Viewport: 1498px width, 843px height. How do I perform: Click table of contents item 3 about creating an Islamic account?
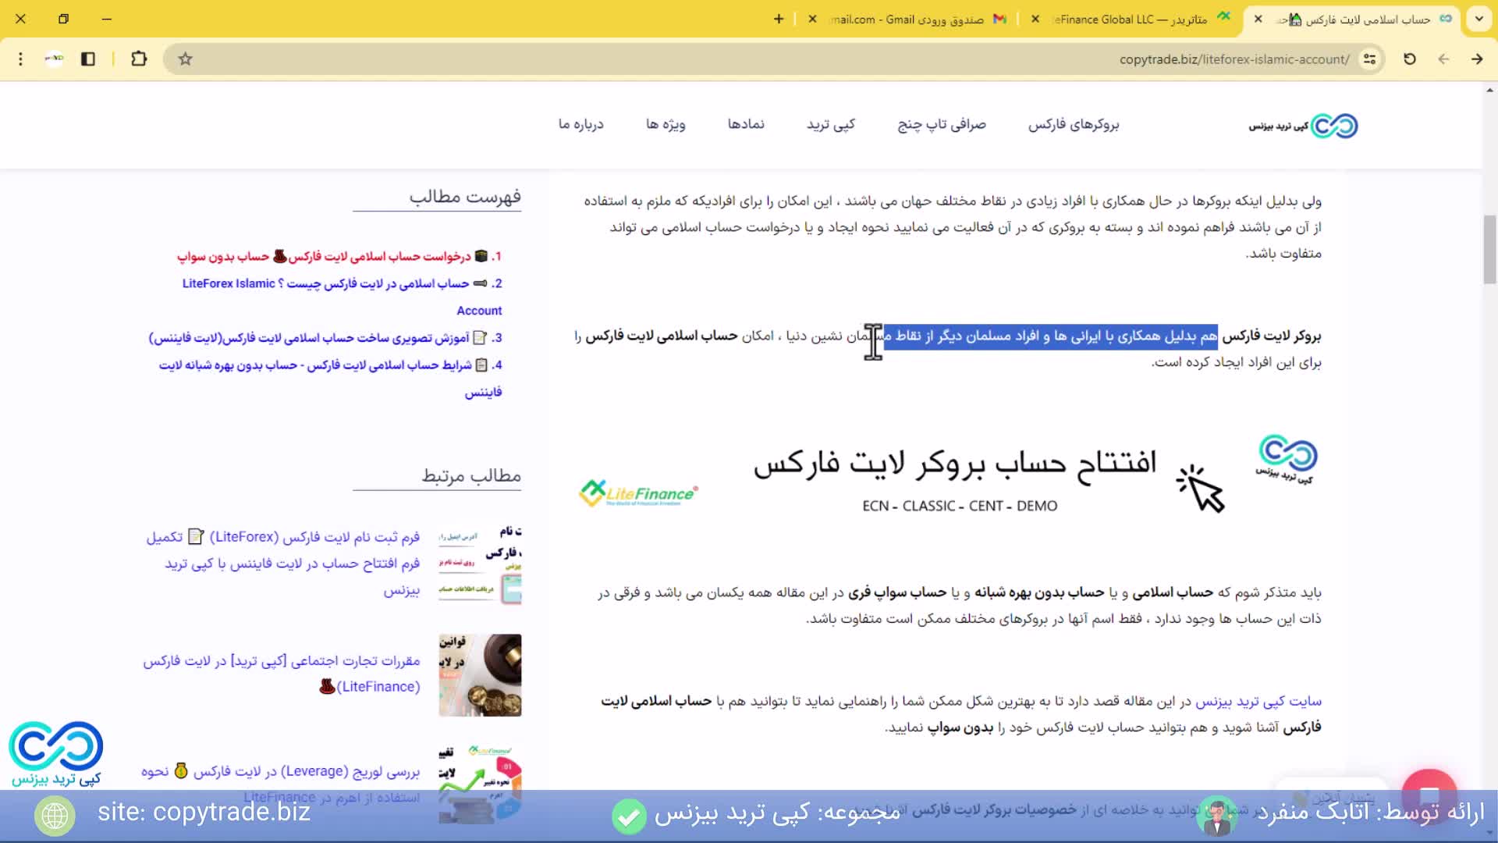[x=324, y=338]
